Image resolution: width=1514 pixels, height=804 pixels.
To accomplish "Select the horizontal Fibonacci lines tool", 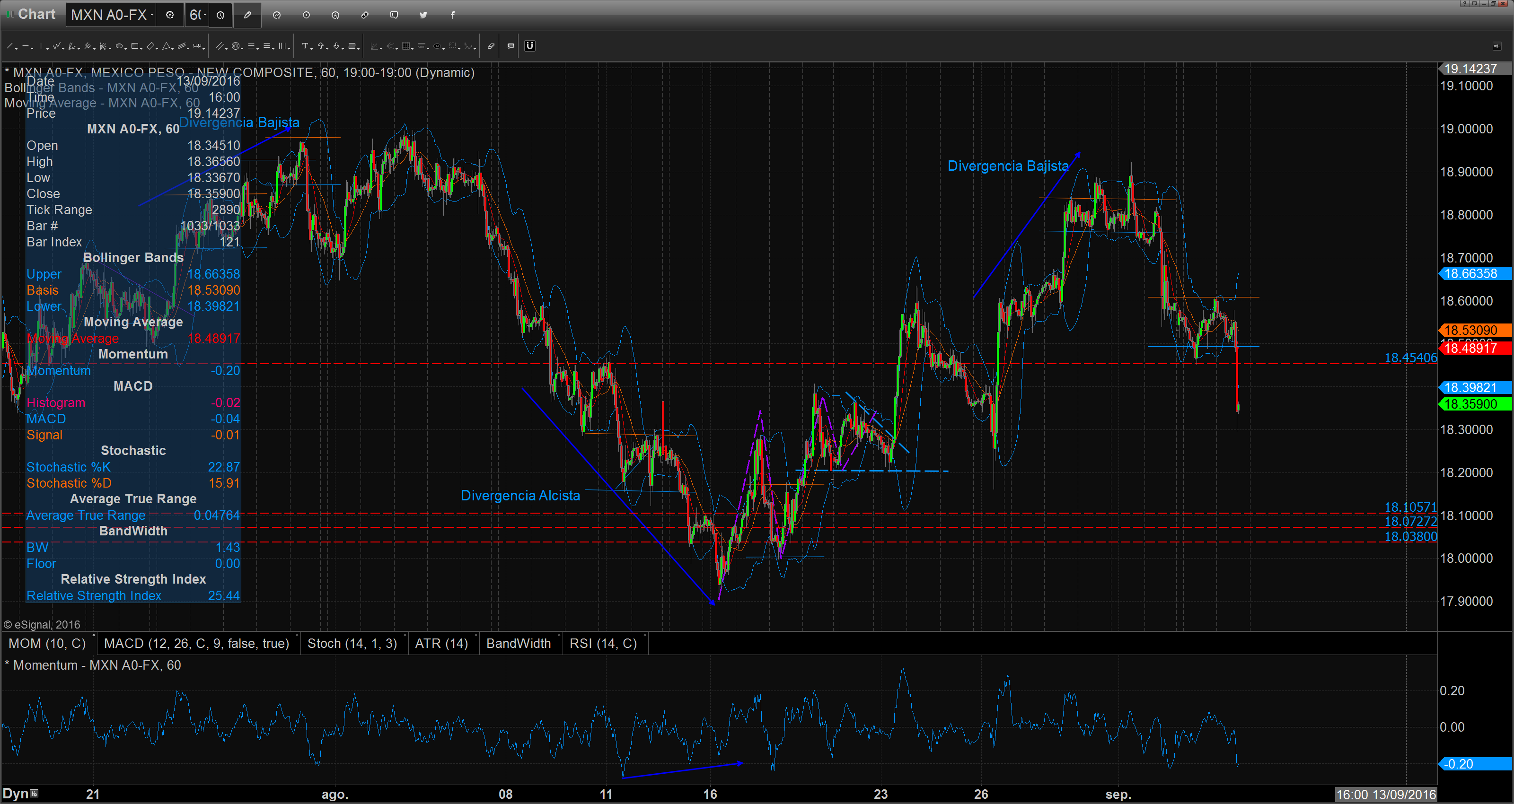I will tap(252, 46).
